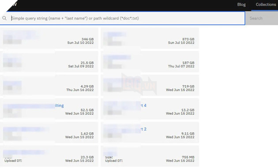278x168 pixels.
Task: Open the 346 GB collection card
Action: [x=49, y=38]
